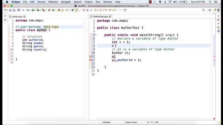The image size is (223, 125).
Task: Expand the Back history dropdown arrow
Action: click(x=116, y=10)
